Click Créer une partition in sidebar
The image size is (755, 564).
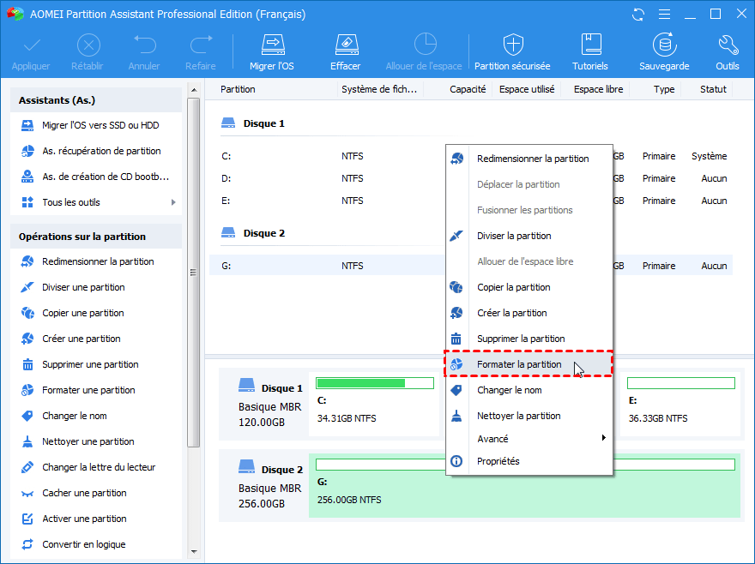pyautogui.click(x=96, y=339)
